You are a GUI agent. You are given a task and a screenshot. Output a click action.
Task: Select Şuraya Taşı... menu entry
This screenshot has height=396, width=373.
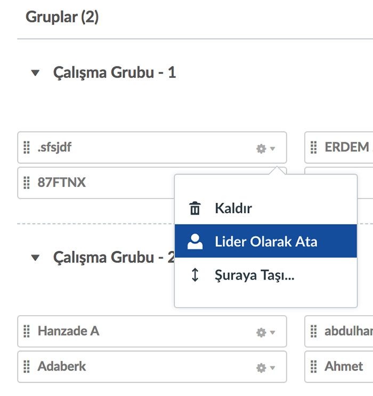(266, 275)
